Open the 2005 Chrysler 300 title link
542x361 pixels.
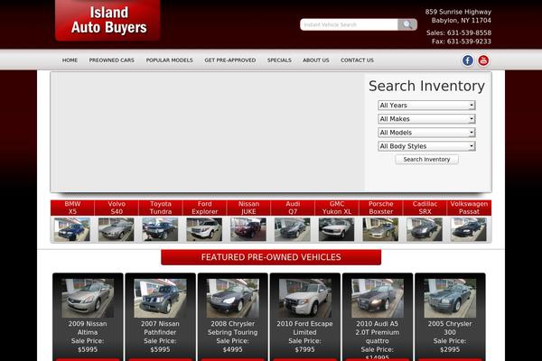click(x=450, y=328)
